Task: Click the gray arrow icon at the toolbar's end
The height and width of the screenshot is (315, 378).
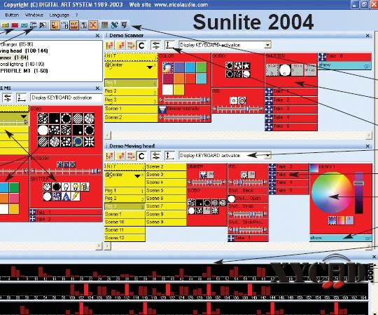Action: tap(124, 25)
